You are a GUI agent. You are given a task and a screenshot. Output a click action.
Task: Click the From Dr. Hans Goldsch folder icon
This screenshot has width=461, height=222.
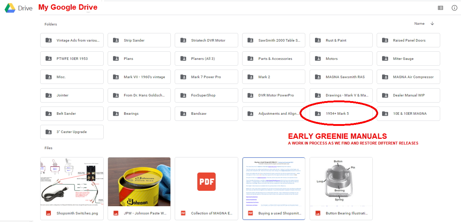pos(116,95)
